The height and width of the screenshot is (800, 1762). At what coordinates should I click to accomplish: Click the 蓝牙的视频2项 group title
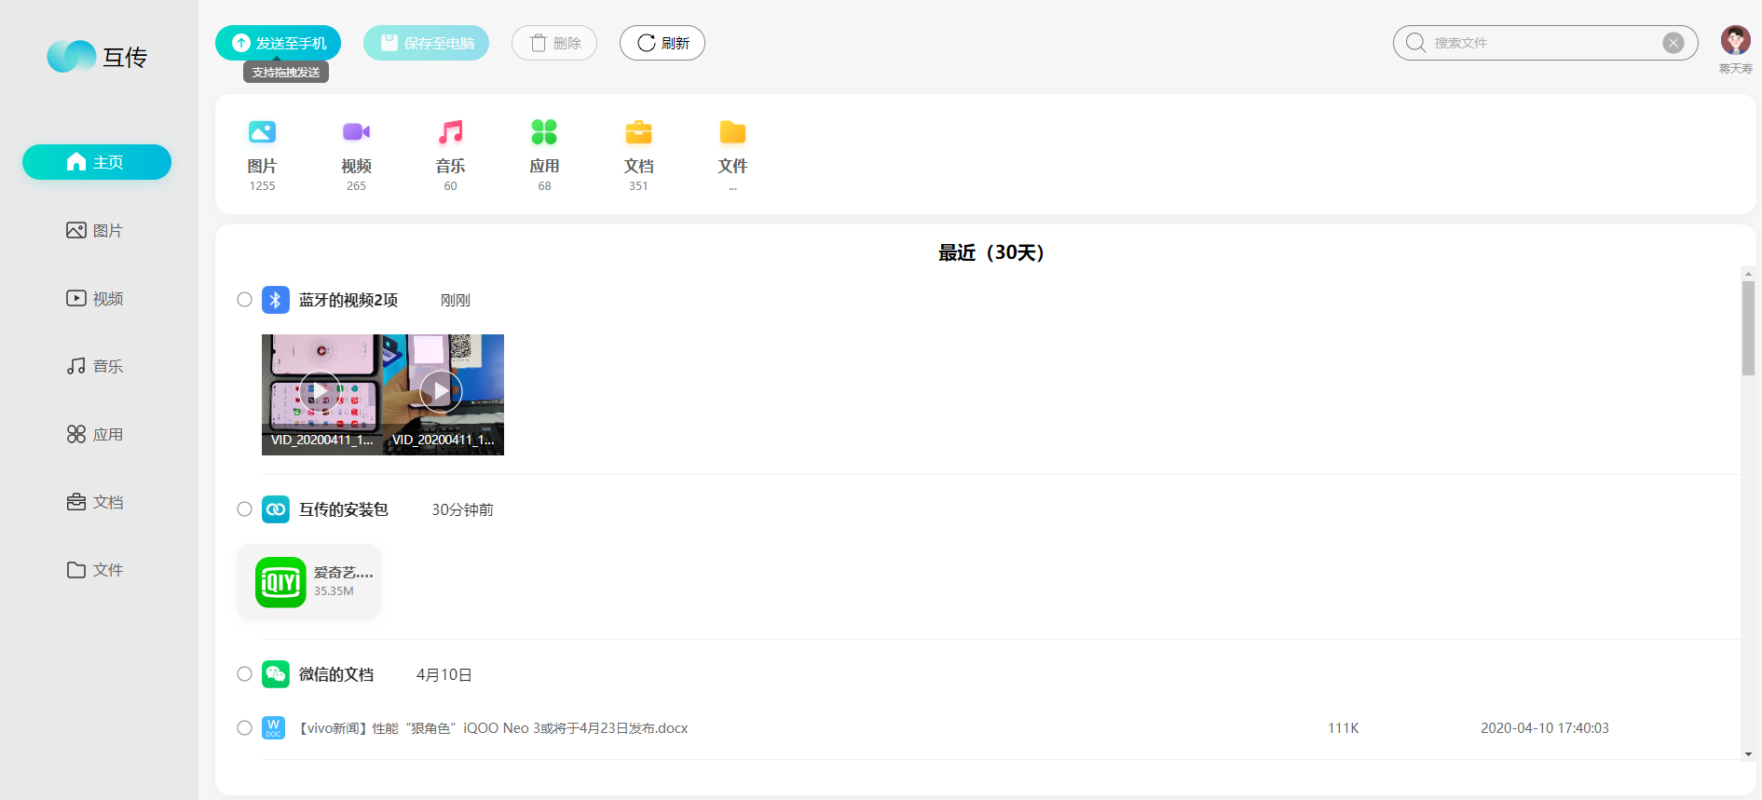[x=348, y=300]
